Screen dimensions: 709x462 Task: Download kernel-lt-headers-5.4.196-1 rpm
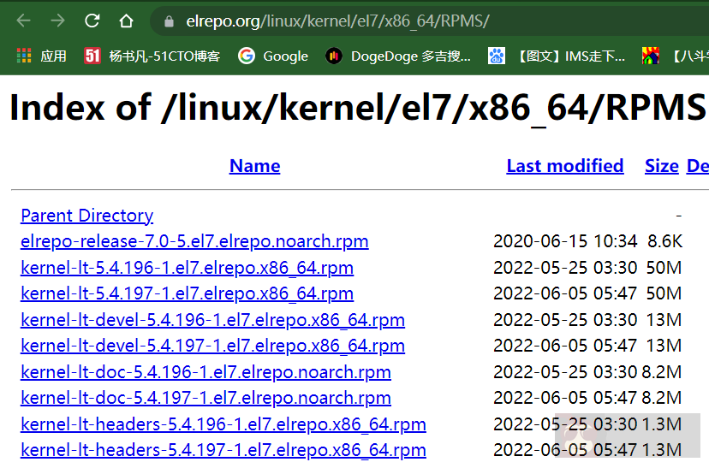[223, 424]
